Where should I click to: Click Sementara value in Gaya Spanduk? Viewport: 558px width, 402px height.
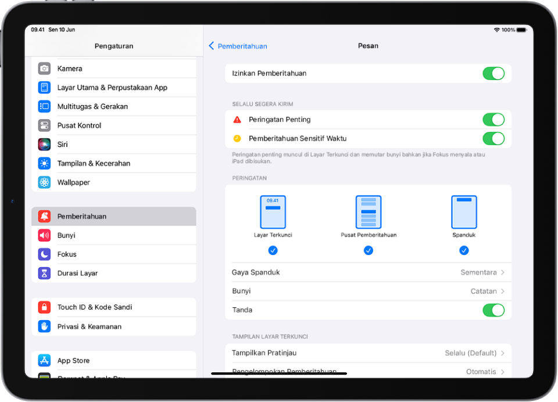point(478,272)
